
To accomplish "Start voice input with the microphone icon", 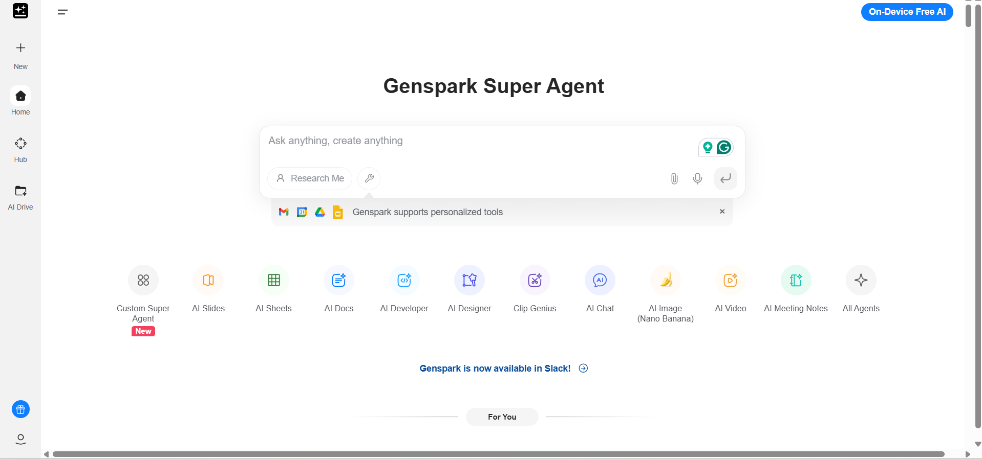I will [697, 178].
